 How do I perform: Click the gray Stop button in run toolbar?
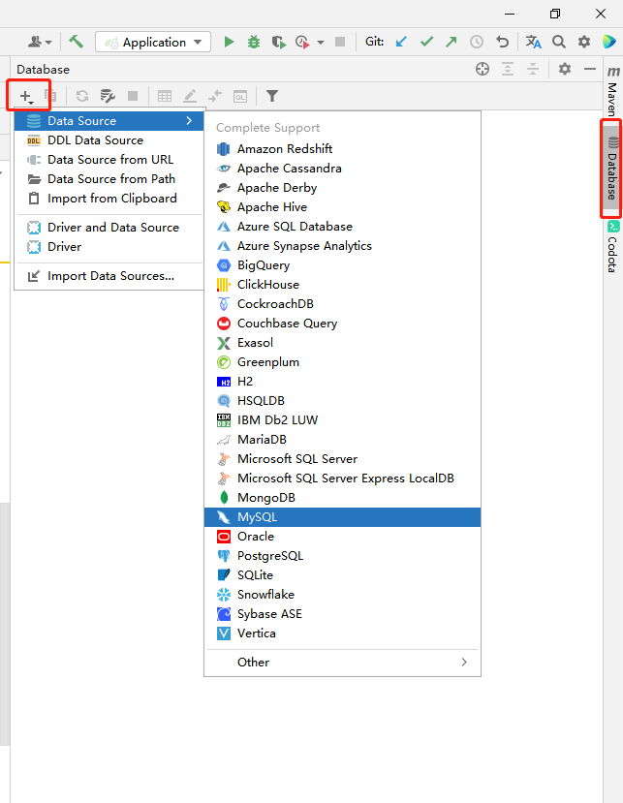click(340, 42)
